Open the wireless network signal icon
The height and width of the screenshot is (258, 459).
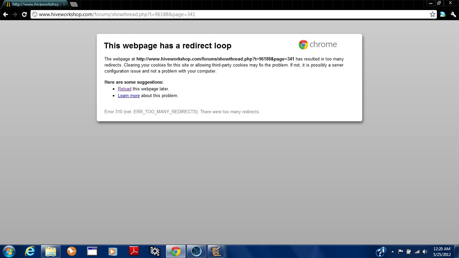(417, 252)
